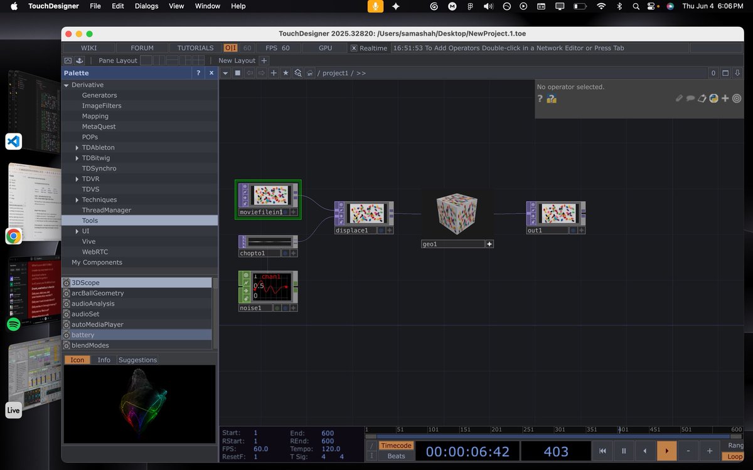
Task: Add a new layout with plus icon
Action: pyautogui.click(x=264, y=60)
